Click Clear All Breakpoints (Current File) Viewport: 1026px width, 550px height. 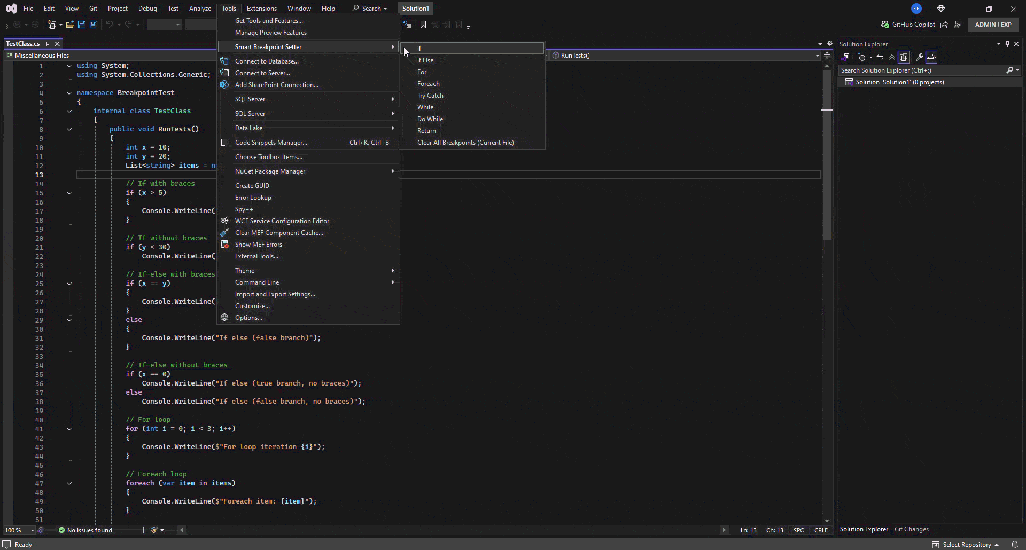(x=473, y=143)
